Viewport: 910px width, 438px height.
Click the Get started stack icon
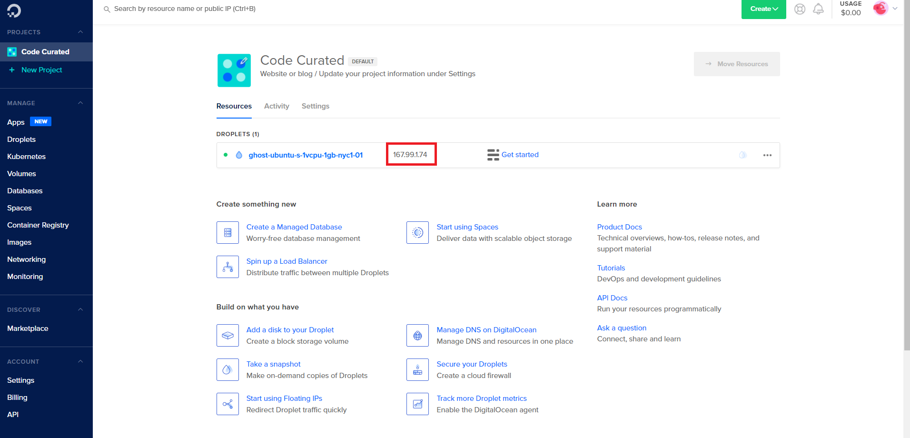[x=493, y=155]
